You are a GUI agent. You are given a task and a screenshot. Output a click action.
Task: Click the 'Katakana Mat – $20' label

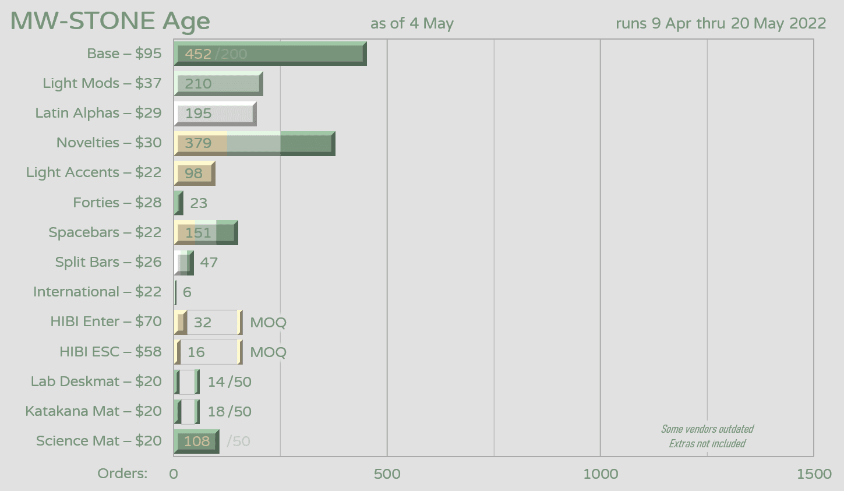[x=93, y=411]
